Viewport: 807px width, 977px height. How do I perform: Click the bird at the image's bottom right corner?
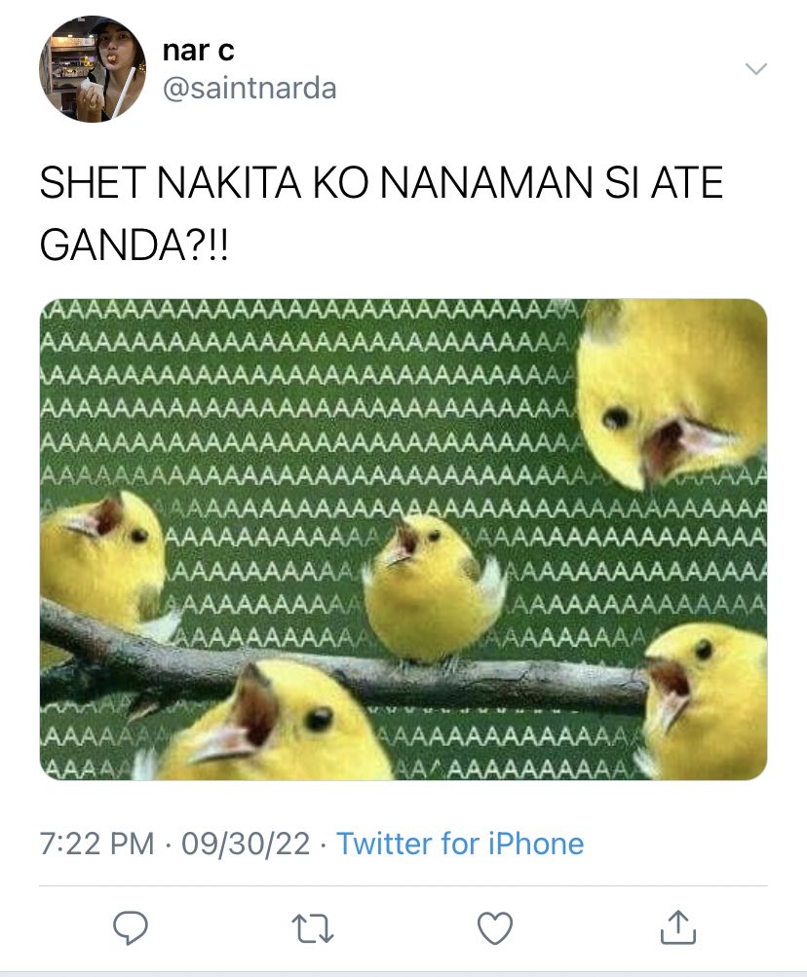point(704,701)
